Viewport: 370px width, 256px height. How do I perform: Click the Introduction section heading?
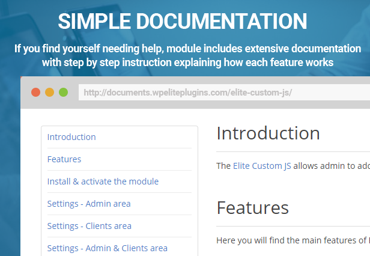point(268,133)
